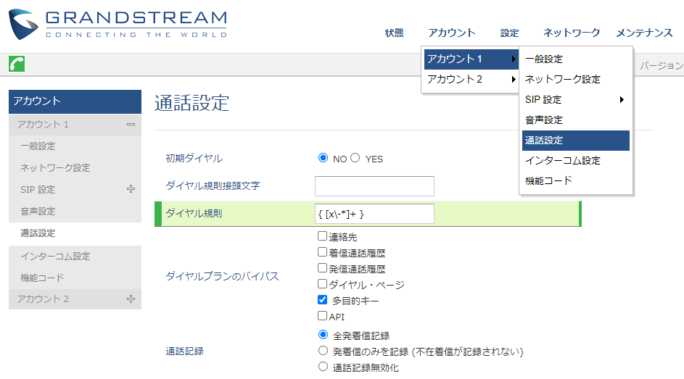This screenshot has height=379, width=684.
Task: Enable the 連絡先 checkbox
Action: click(x=322, y=236)
